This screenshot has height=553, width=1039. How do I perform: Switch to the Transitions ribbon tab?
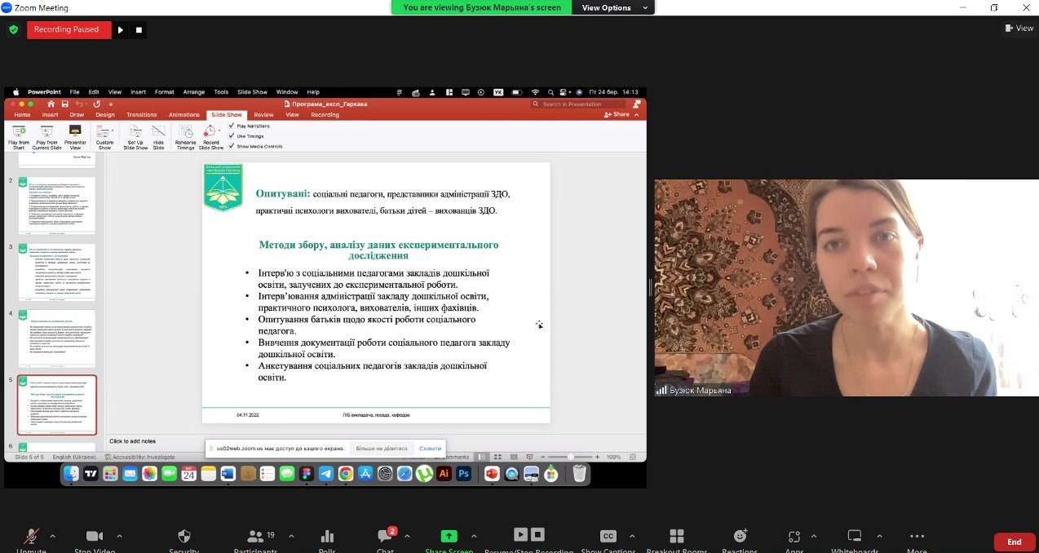pyautogui.click(x=141, y=115)
